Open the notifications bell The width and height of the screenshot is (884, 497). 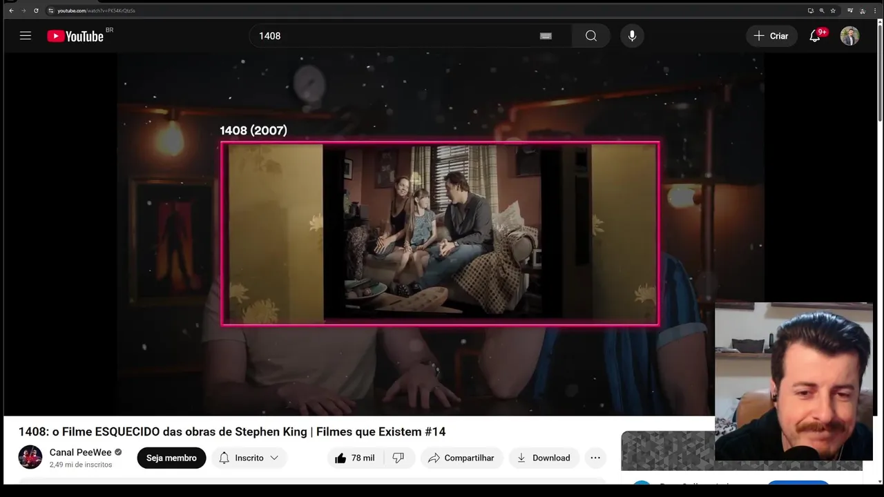(815, 36)
